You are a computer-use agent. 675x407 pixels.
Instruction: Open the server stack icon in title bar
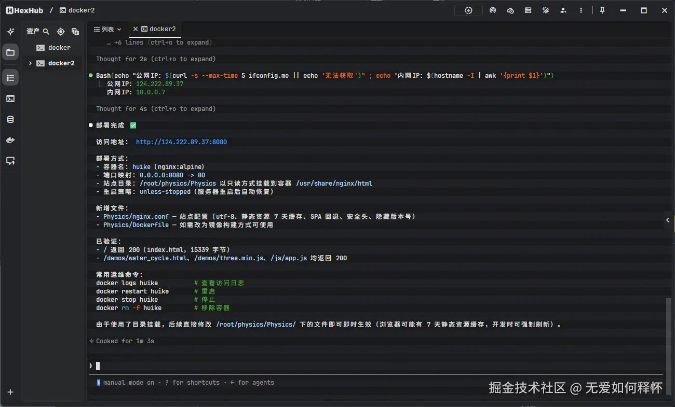[528, 10]
